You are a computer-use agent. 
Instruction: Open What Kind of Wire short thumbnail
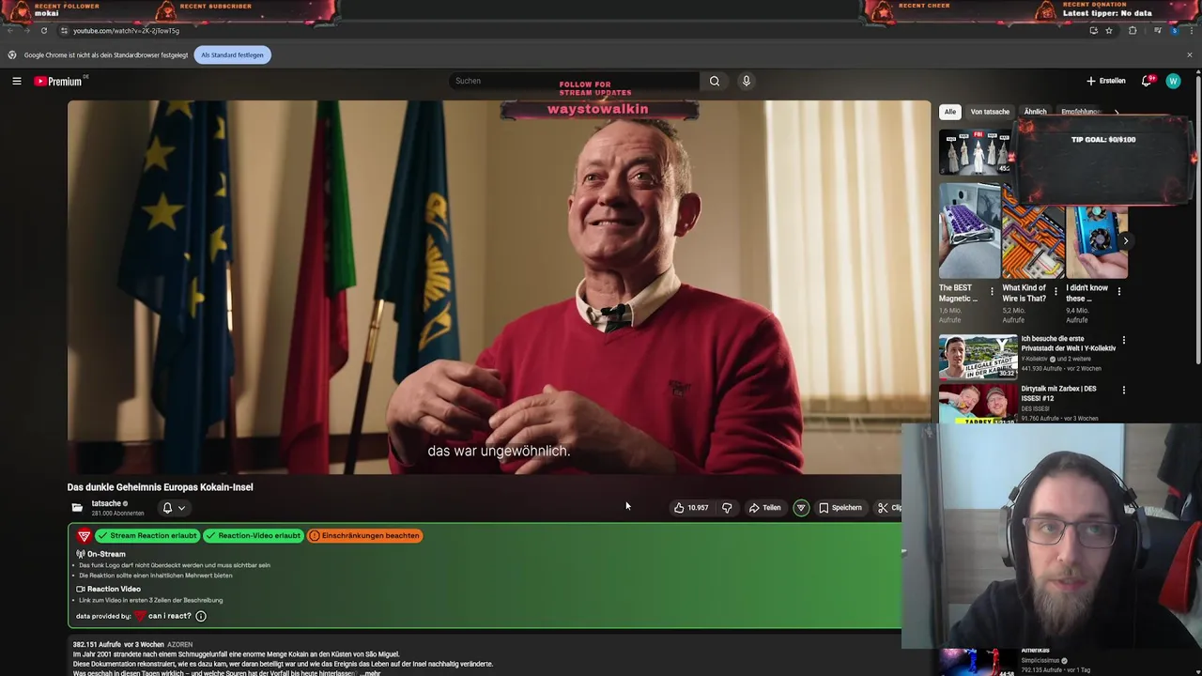pos(1033,231)
